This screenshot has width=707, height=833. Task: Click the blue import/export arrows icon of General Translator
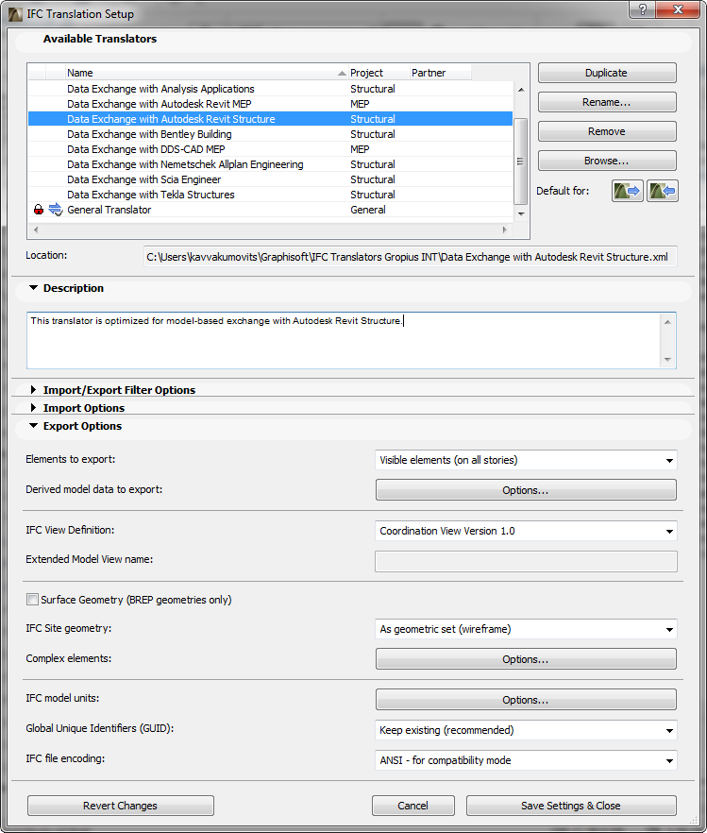(55, 210)
